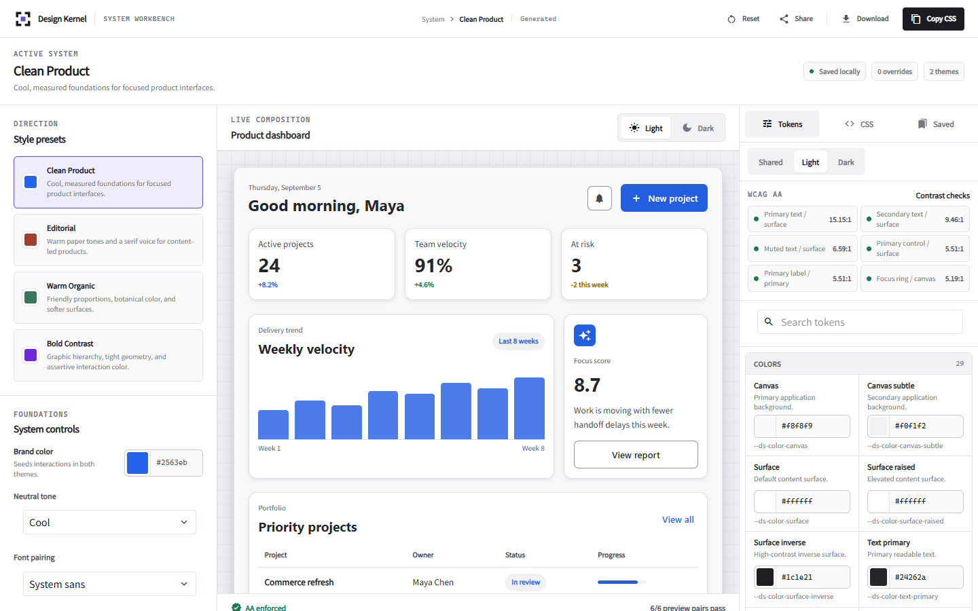
Task: Click the Saved bookmark icon
Action: click(x=922, y=124)
